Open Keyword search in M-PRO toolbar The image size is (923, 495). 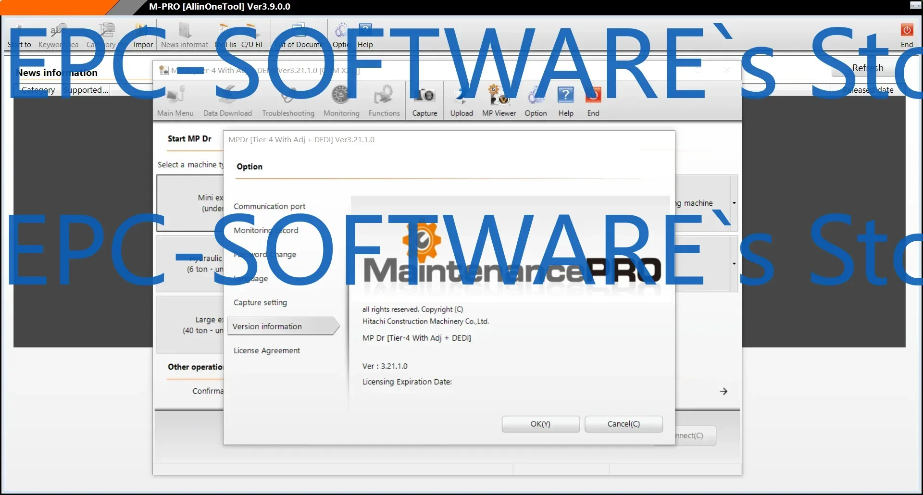[58, 34]
